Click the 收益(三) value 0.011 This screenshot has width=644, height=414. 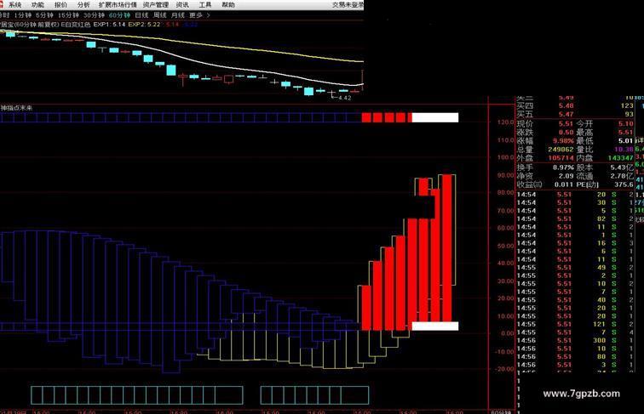pos(564,184)
